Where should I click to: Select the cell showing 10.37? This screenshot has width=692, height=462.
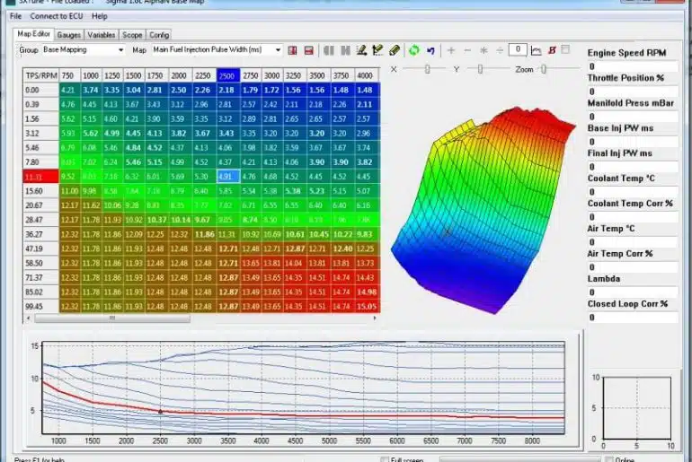click(156, 220)
